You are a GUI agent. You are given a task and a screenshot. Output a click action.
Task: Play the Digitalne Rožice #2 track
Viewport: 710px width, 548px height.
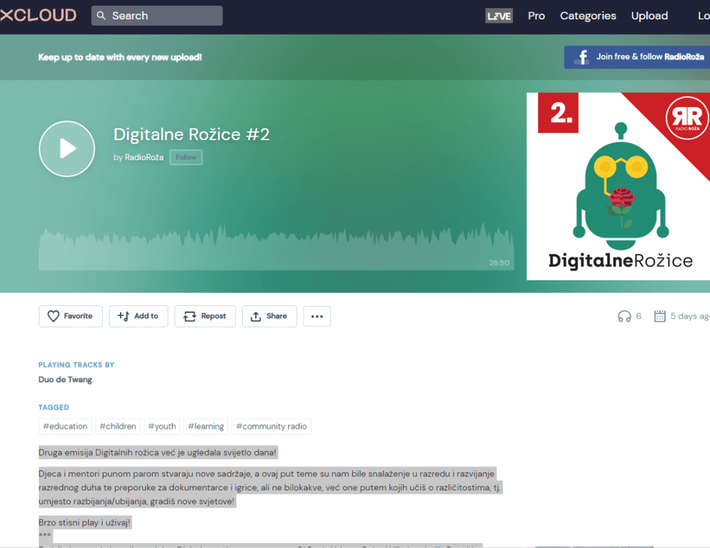pos(67,148)
